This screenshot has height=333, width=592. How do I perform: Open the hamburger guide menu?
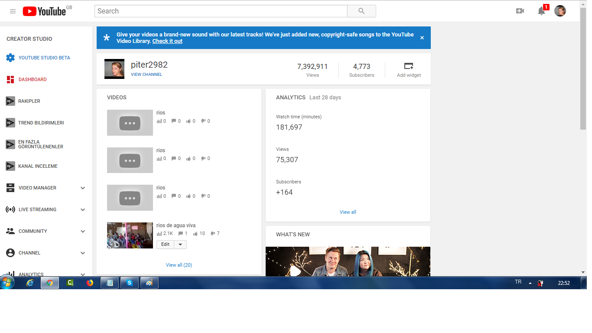point(13,11)
